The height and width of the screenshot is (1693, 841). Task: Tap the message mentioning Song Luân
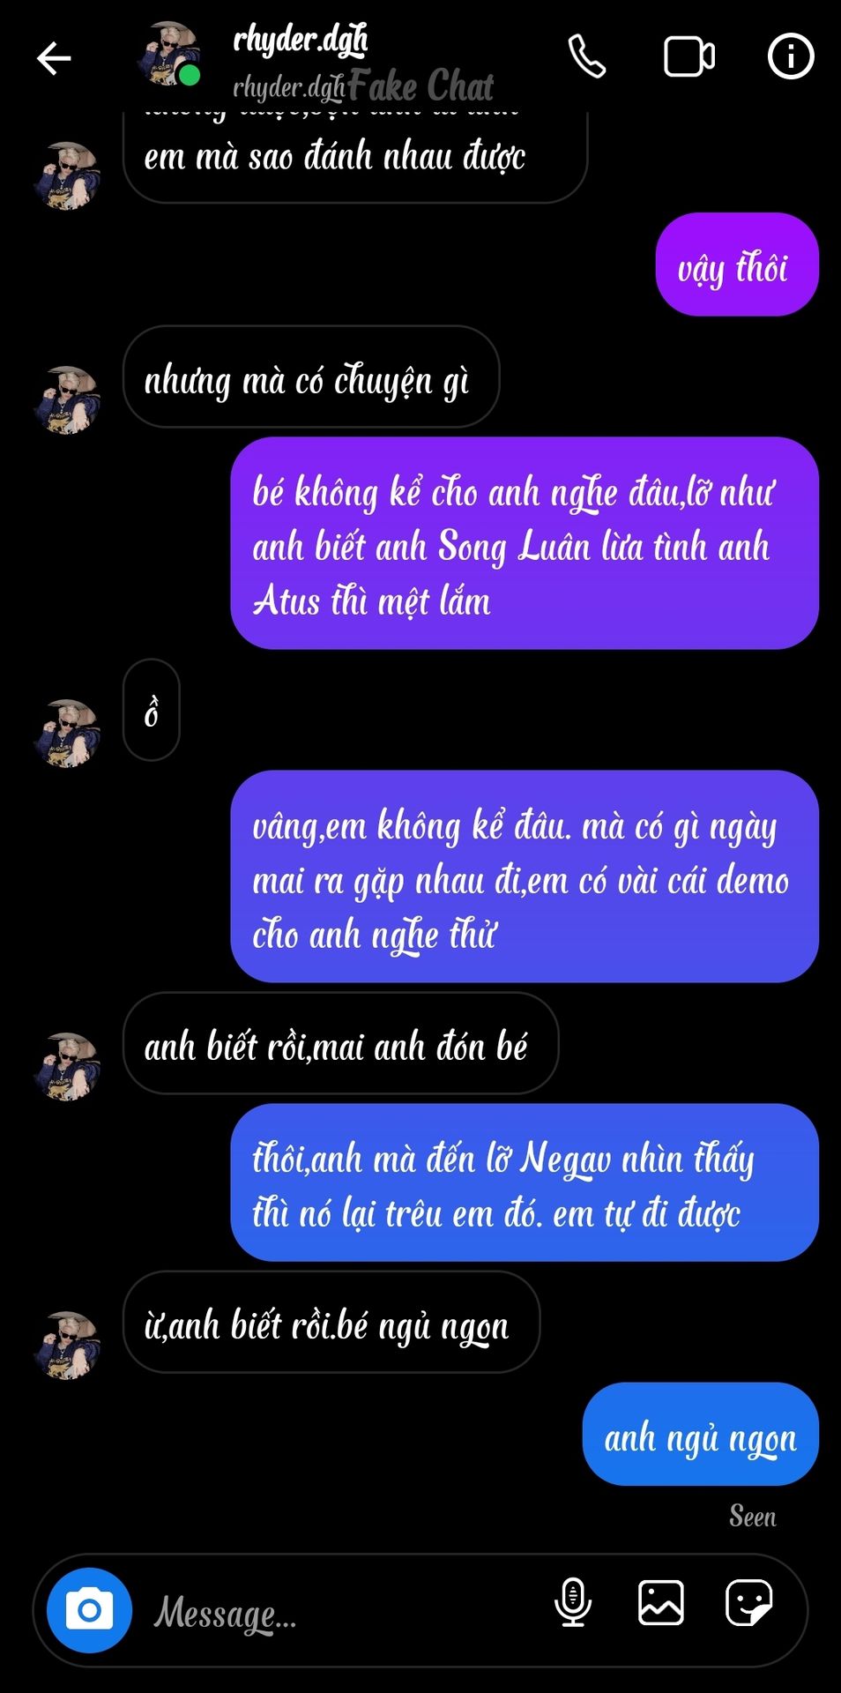(x=525, y=543)
